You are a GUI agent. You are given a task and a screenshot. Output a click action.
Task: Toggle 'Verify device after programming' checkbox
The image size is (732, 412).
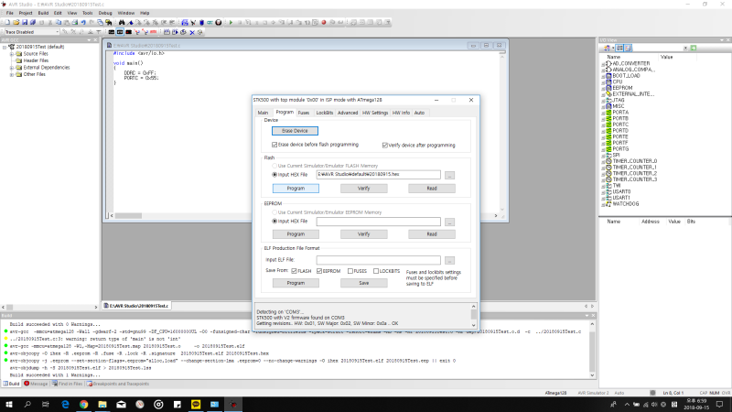tap(385, 146)
